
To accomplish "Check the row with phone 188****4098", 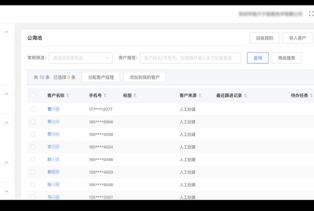I will [x=33, y=134].
